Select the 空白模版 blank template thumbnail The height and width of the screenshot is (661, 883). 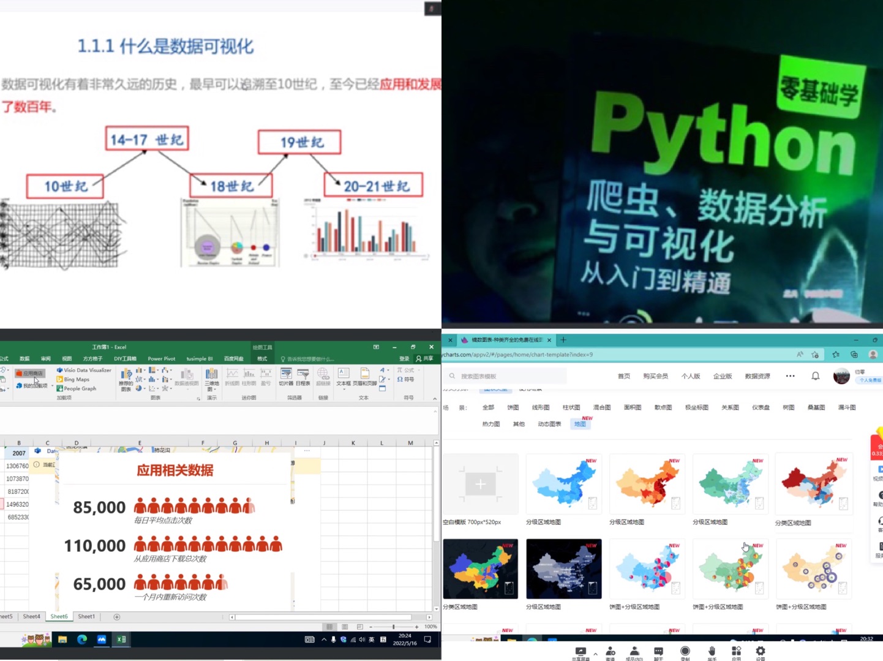coord(480,485)
